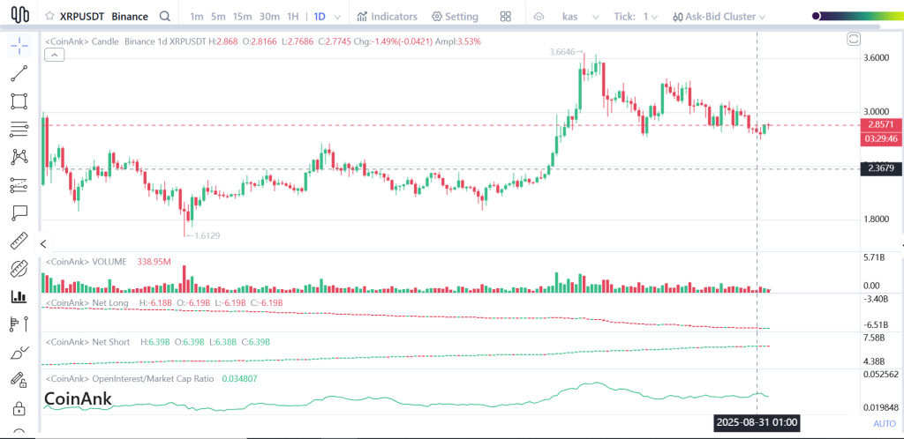Image resolution: width=904 pixels, height=439 pixels.
Task: Toggle AUTO price scale
Action: pos(885,423)
